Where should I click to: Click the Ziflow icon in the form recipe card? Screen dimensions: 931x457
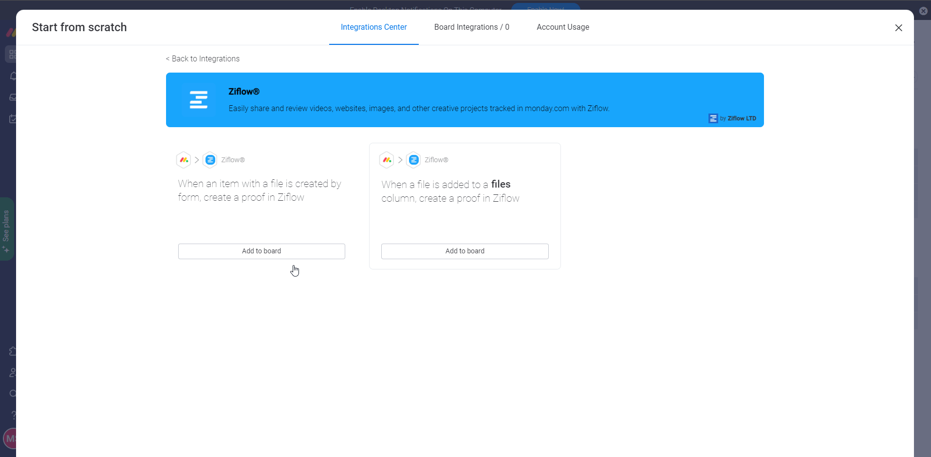click(210, 160)
